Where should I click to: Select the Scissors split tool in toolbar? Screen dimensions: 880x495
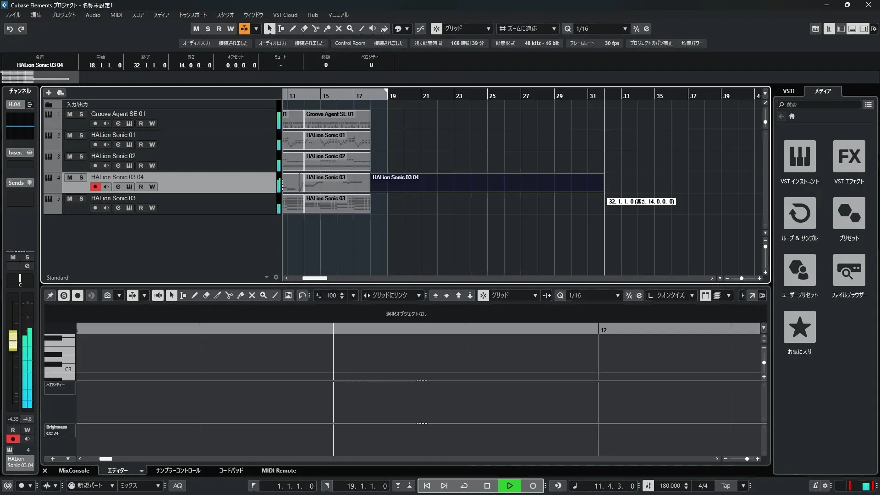[315, 28]
